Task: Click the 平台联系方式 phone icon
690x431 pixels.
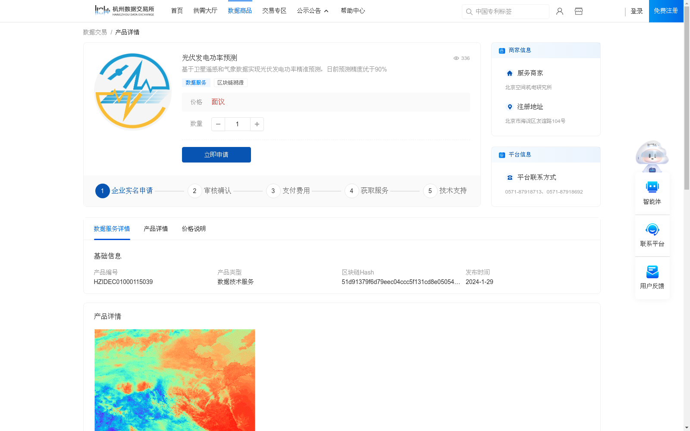Action: pos(510,178)
